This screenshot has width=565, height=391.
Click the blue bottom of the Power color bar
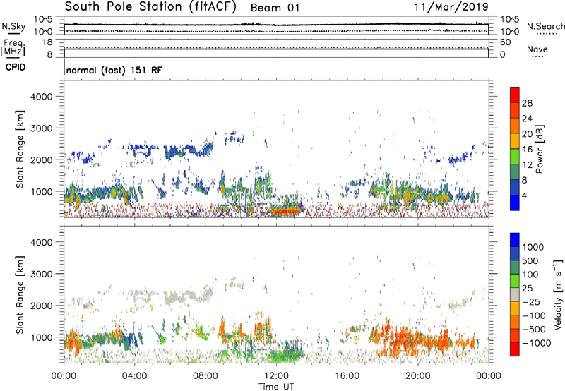(515, 203)
